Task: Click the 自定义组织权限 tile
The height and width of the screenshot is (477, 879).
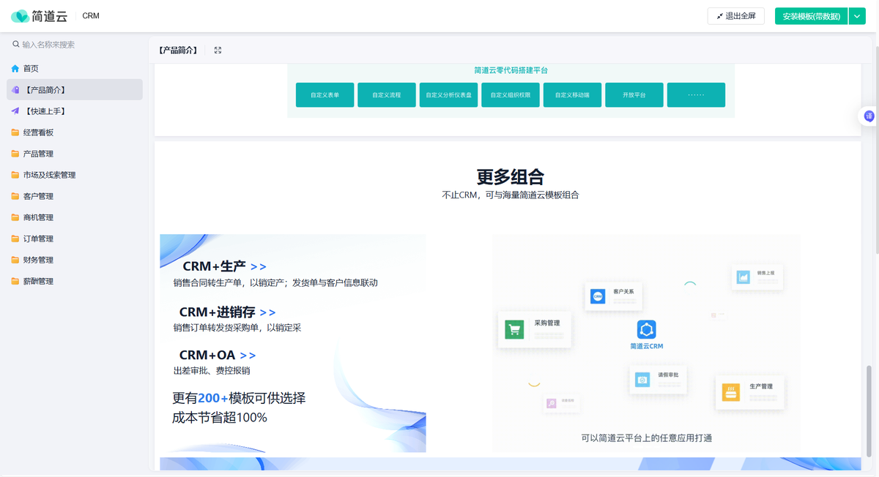Action: (x=511, y=95)
